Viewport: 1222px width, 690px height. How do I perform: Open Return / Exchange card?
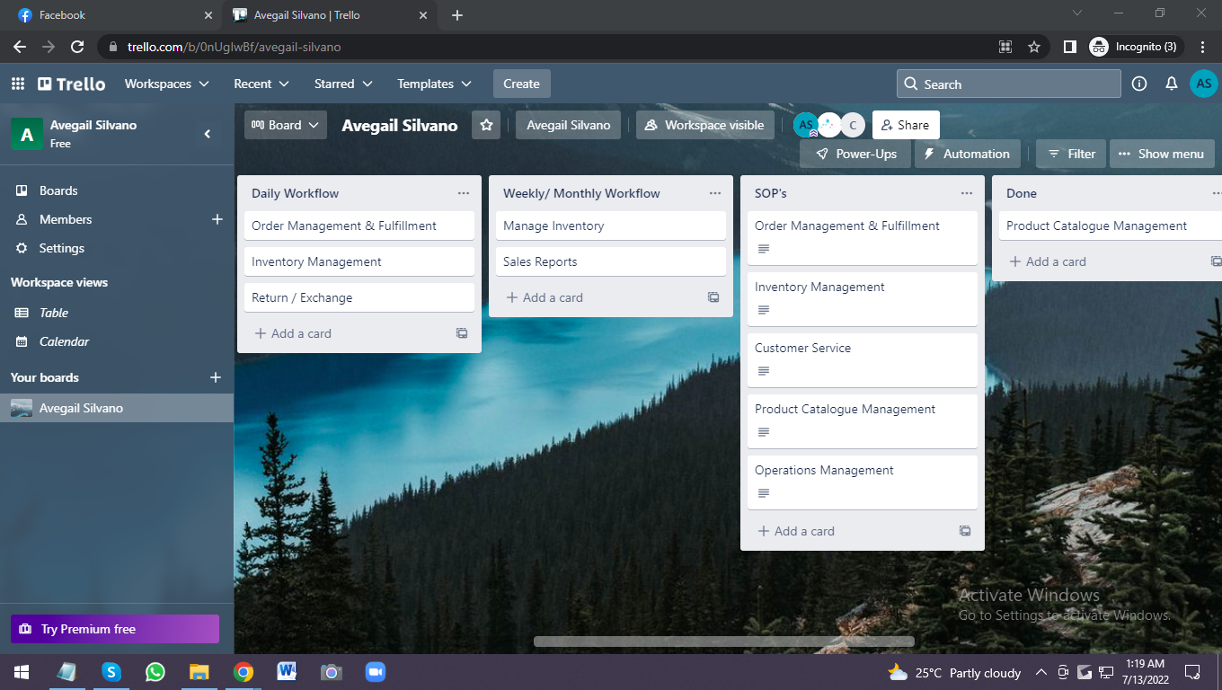point(359,297)
